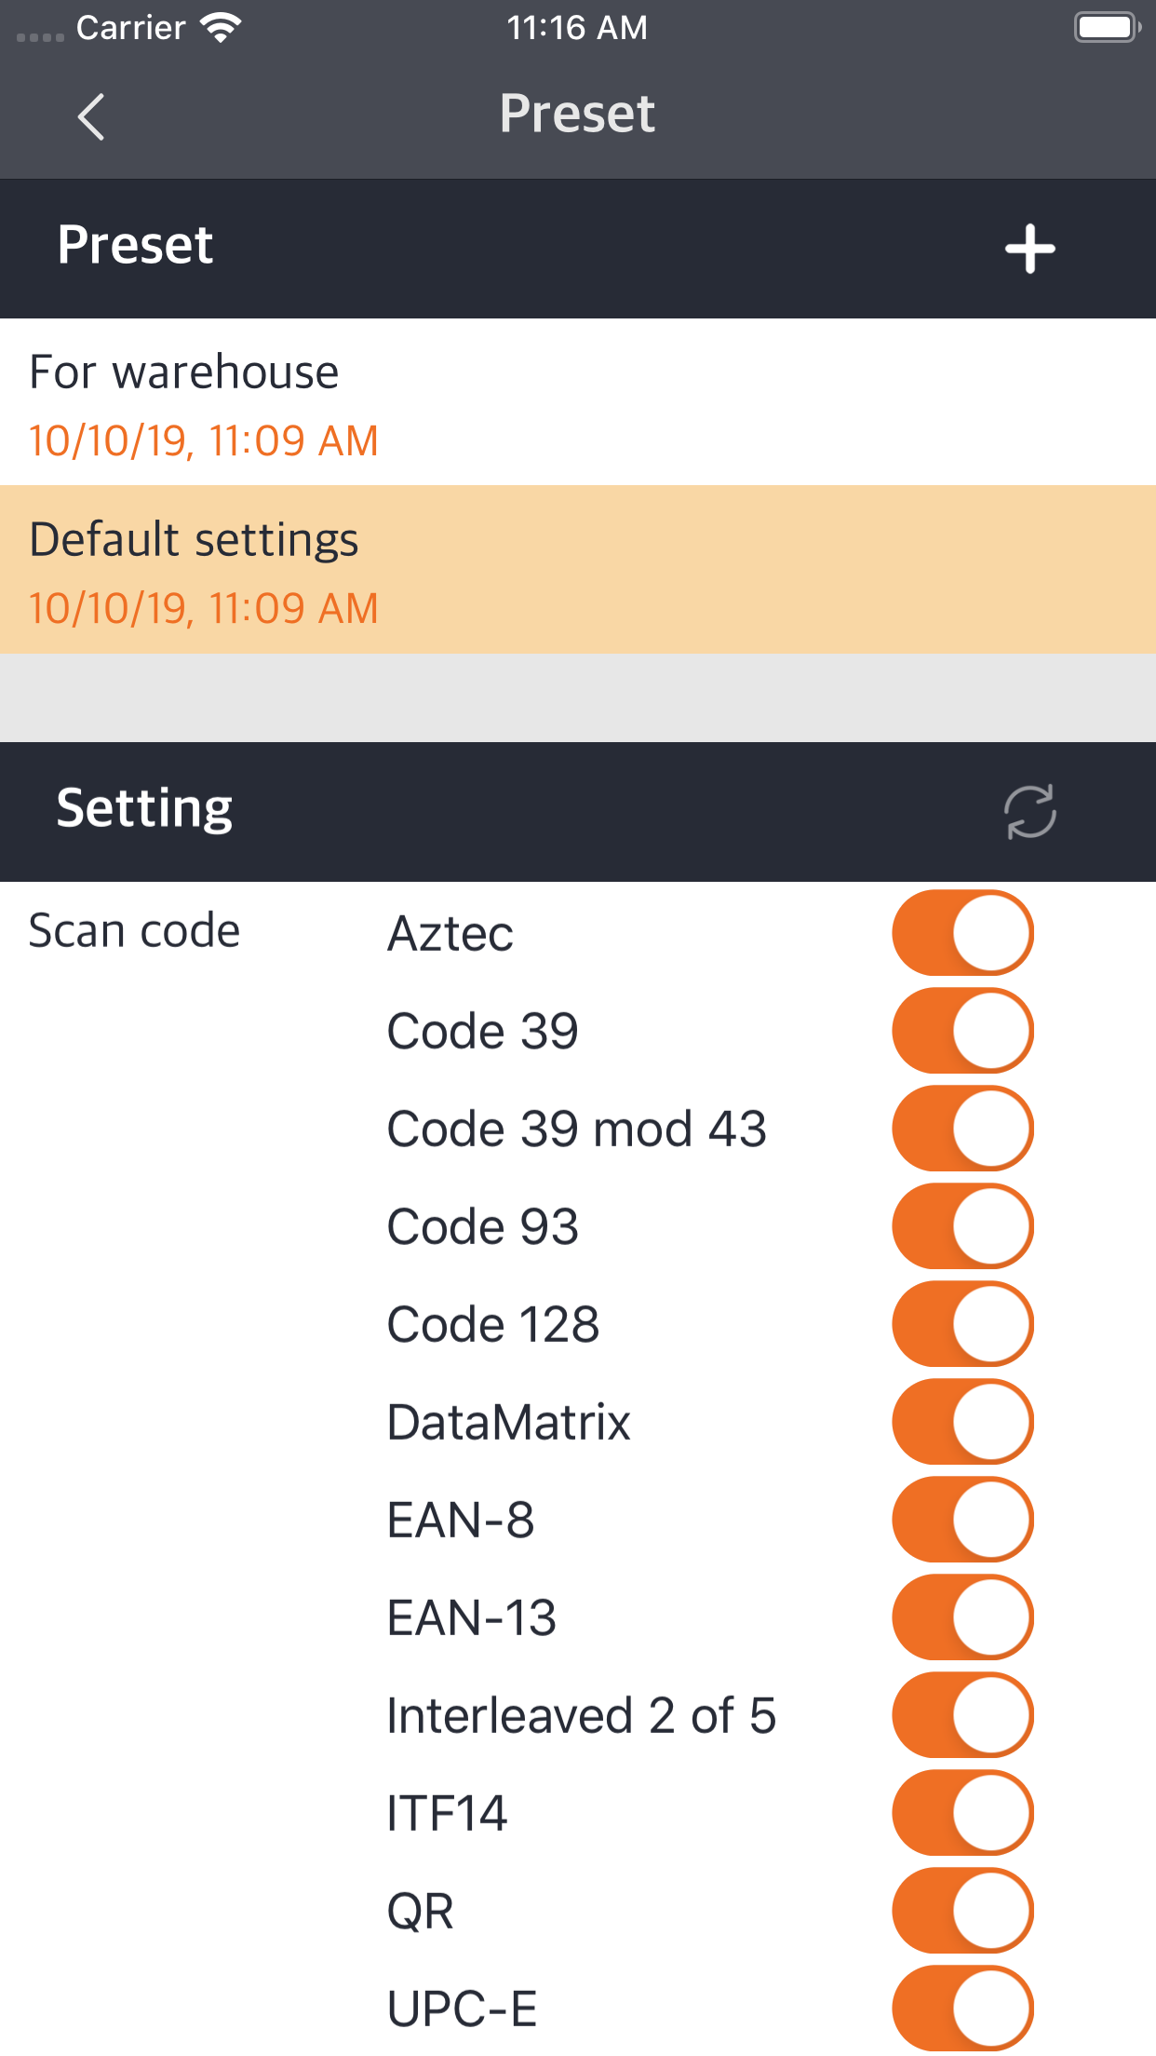Tap the battery indicator icon
1156x2056 pixels.
[1106, 28]
